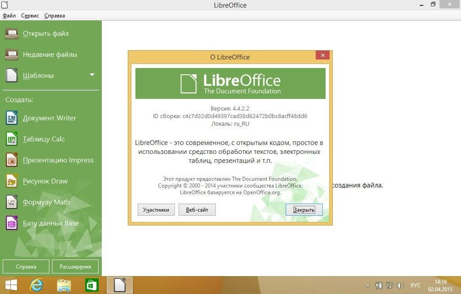Viewport: 461px width, 294px height.
Task: Click the Шаблоны label
Action: tap(38, 76)
